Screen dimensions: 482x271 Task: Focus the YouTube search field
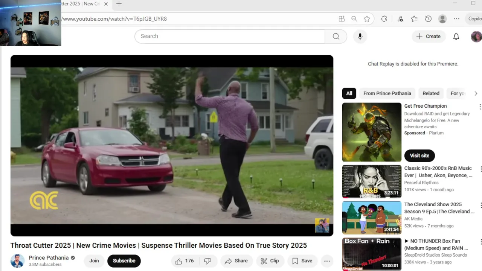coord(230,36)
